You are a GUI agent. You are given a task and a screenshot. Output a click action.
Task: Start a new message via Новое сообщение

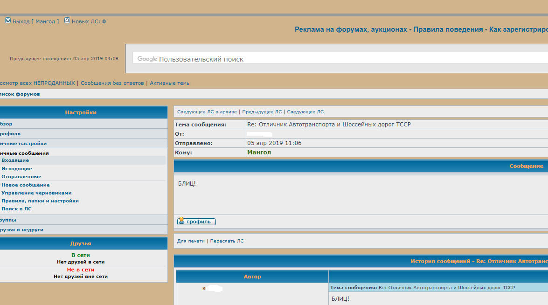coord(26,185)
